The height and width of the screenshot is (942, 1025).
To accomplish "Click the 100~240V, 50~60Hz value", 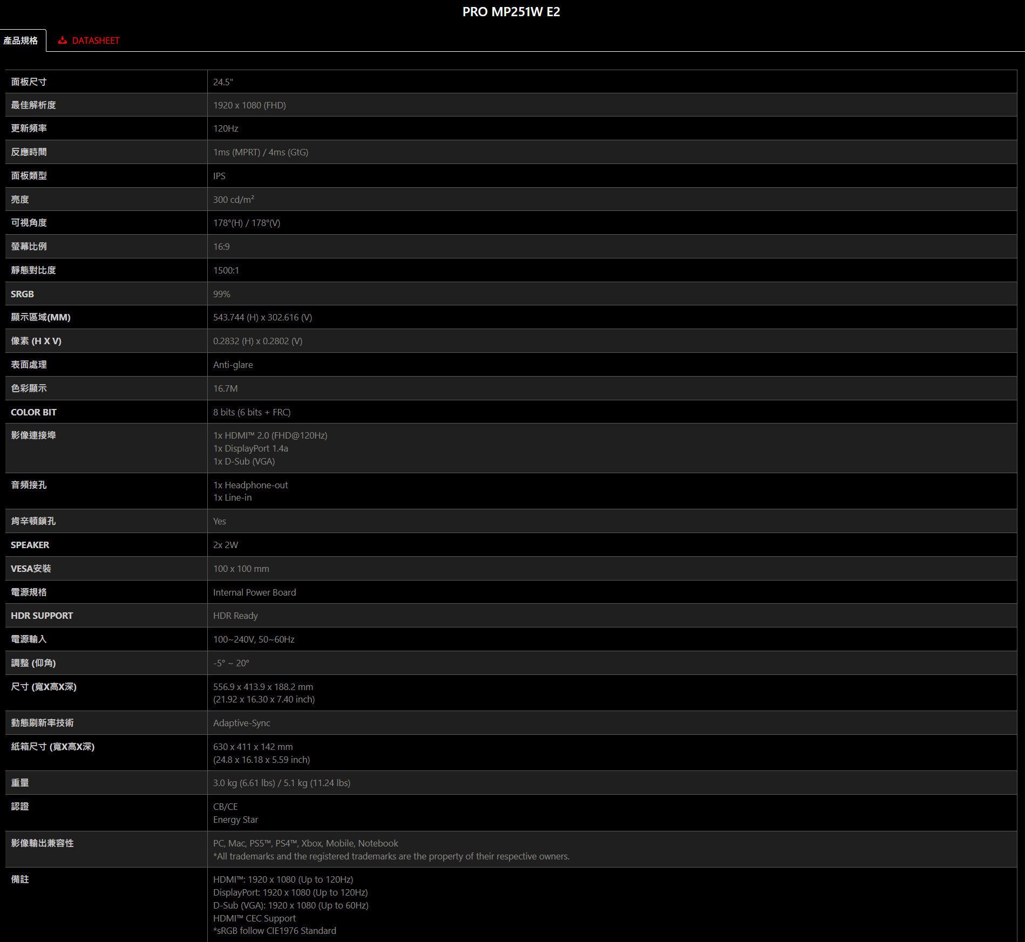I will (x=254, y=639).
